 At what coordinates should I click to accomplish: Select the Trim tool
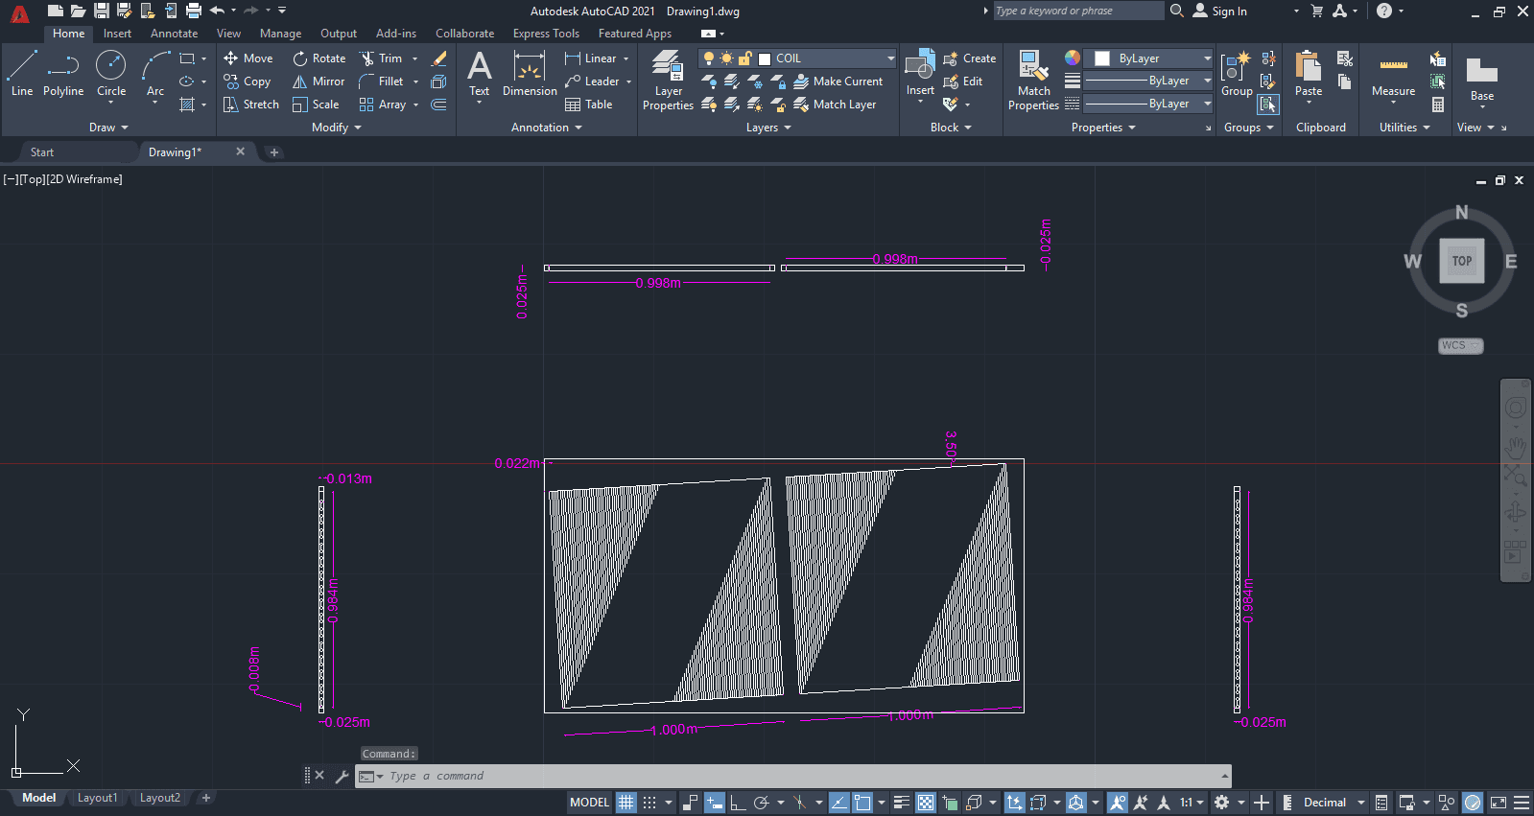(381, 58)
